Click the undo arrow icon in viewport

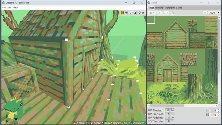pos(139,13)
